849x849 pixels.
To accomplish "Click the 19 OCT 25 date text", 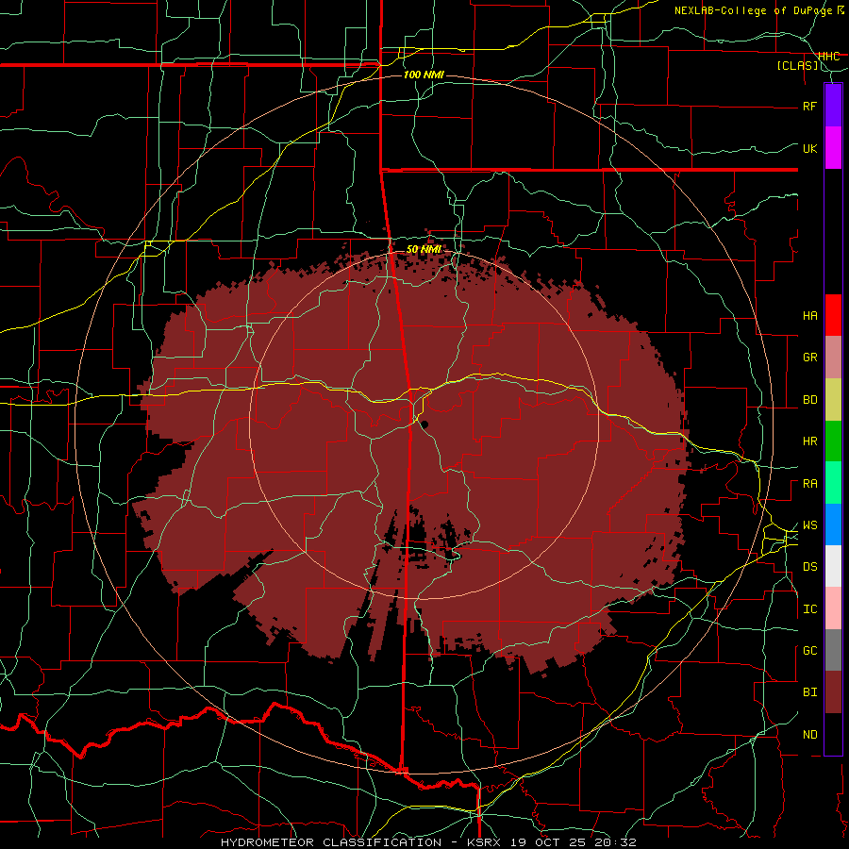I will (x=548, y=842).
